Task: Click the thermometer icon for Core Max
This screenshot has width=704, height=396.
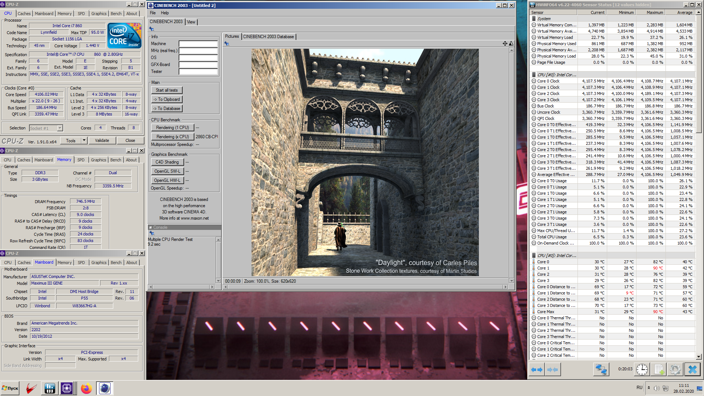Action: [x=533, y=312]
